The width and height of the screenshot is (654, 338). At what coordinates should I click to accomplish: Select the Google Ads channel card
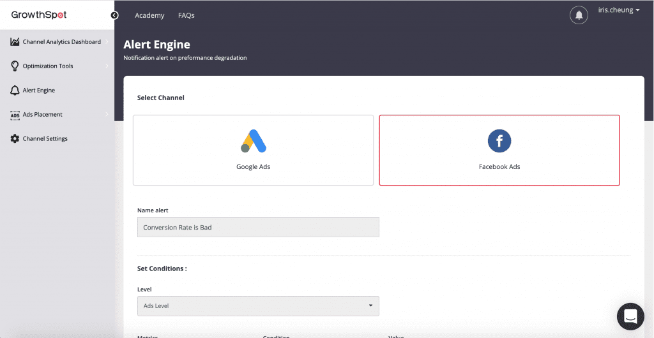pos(253,151)
